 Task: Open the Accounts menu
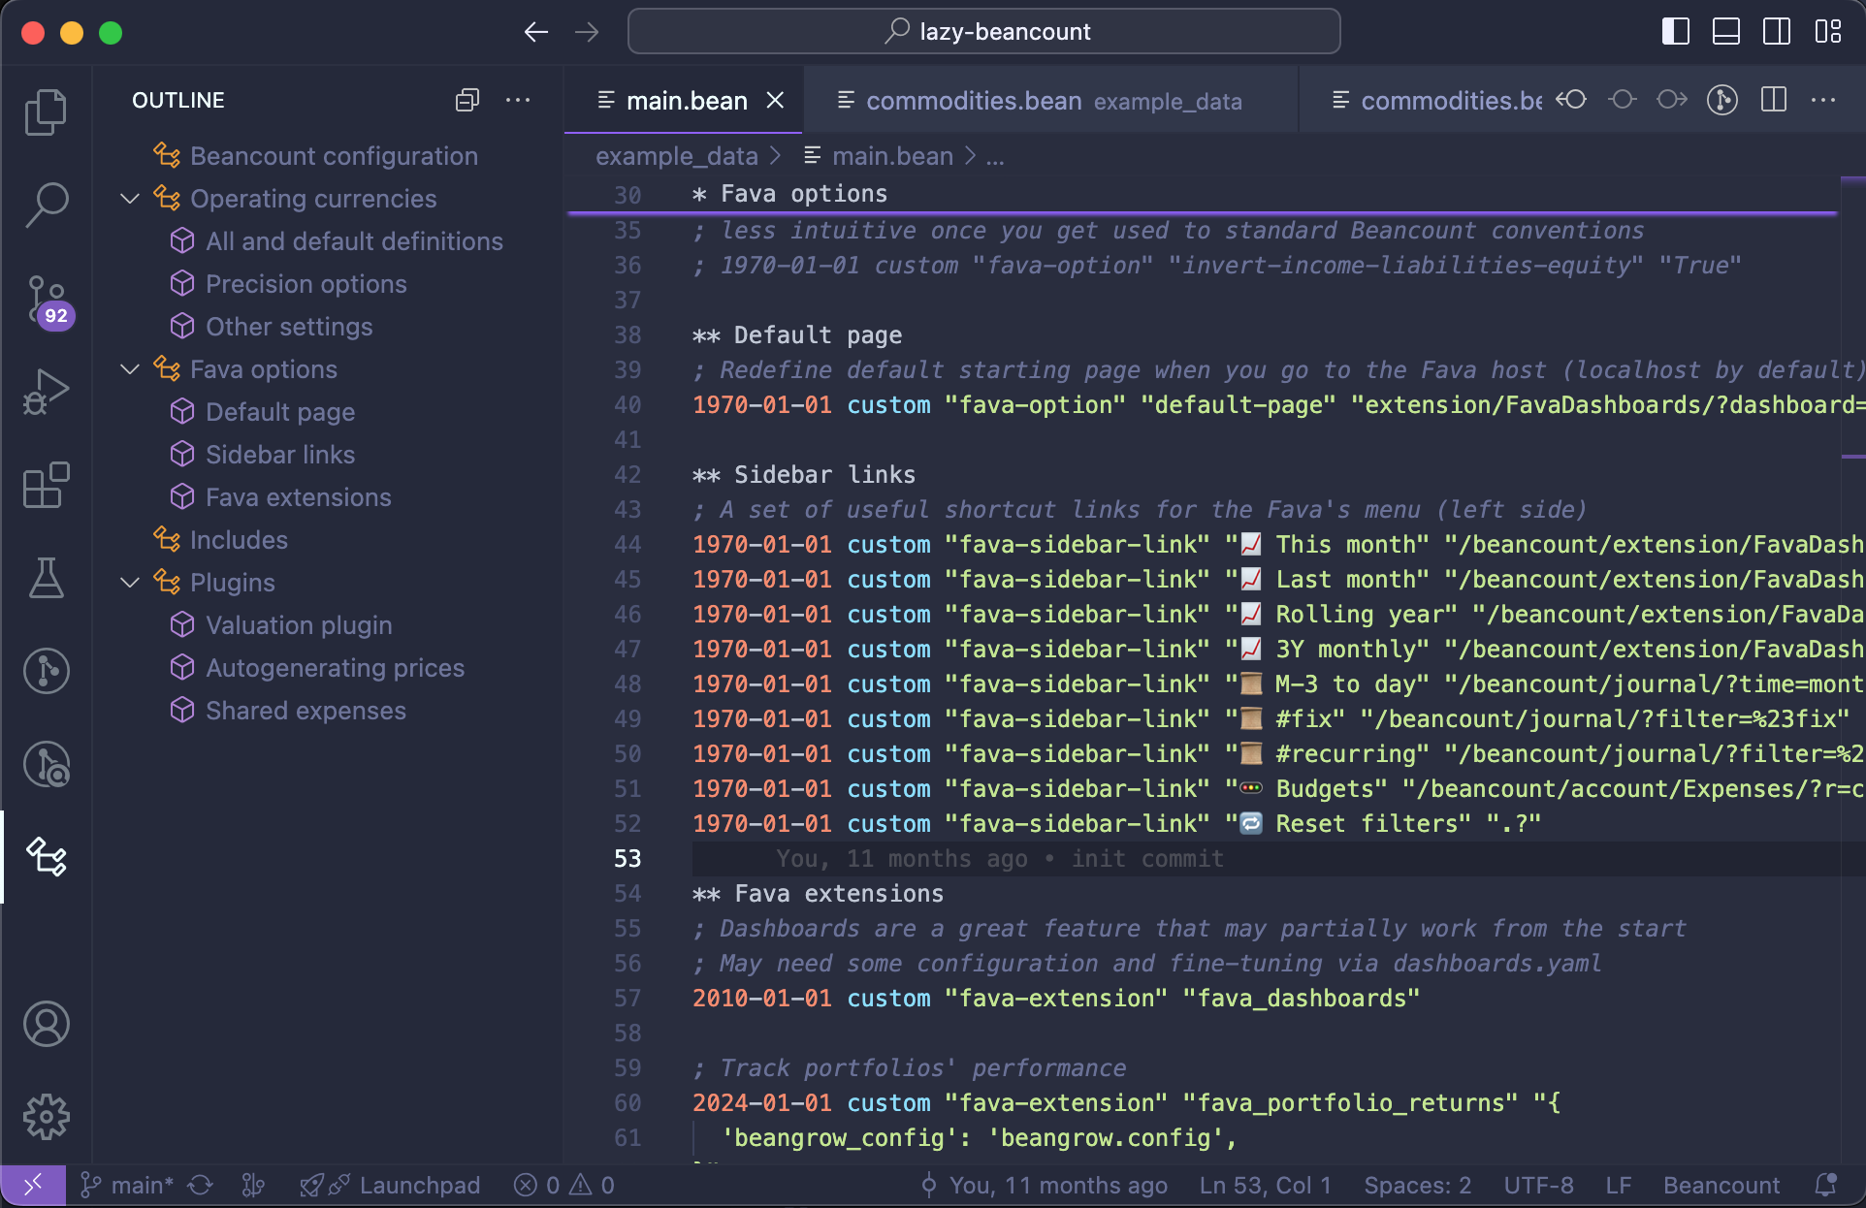click(x=46, y=1024)
